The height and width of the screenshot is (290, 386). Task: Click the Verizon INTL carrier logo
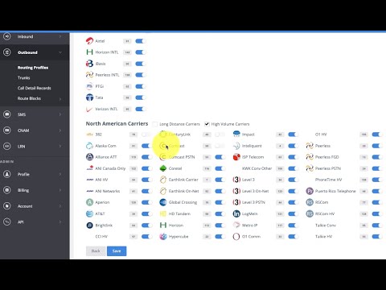[89, 109]
